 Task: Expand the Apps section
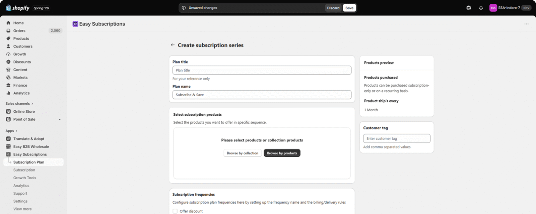coord(11,131)
